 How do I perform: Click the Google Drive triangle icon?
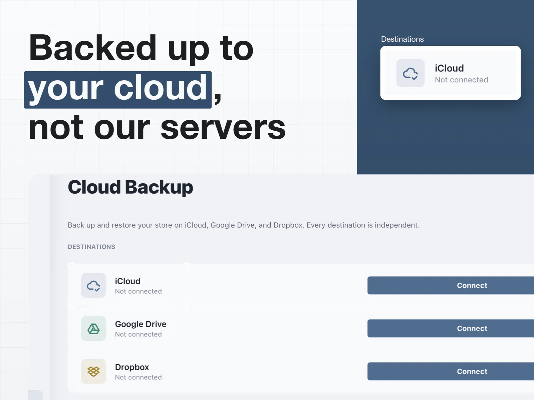pyautogui.click(x=93, y=329)
